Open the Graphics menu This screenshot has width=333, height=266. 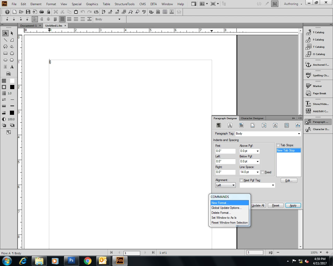[x=92, y=4]
